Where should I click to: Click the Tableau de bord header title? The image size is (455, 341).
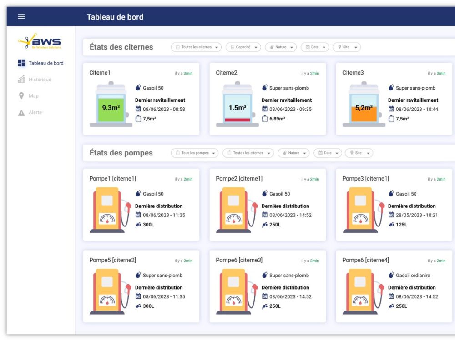115,17
